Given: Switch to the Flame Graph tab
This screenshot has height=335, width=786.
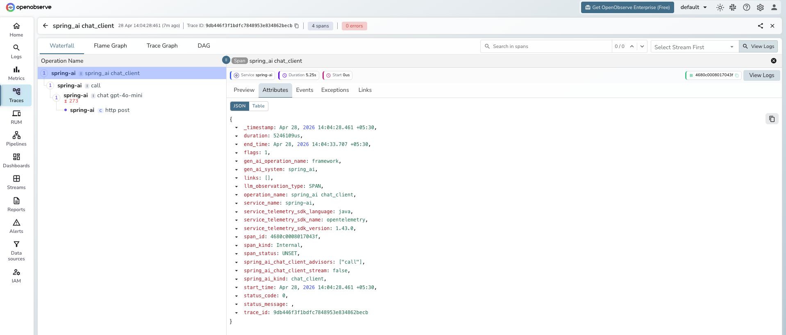Looking at the screenshot, I should (110, 46).
